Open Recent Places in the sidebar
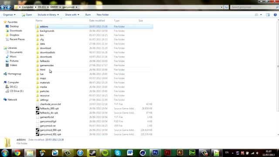Image resolution: width=279 pixels, height=157 pixels. click(17, 39)
